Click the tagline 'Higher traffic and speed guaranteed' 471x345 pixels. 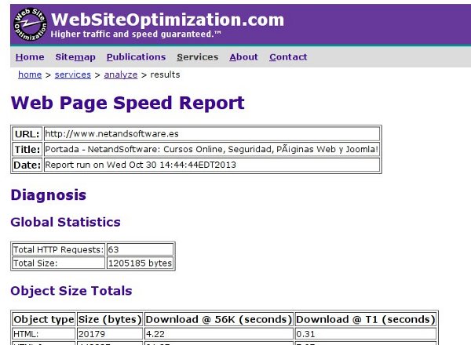[x=136, y=34]
